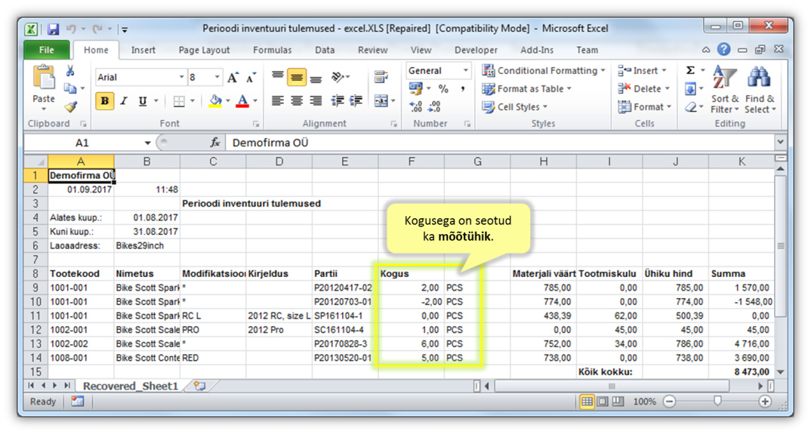Move the zoom slider handle

click(717, 402)
